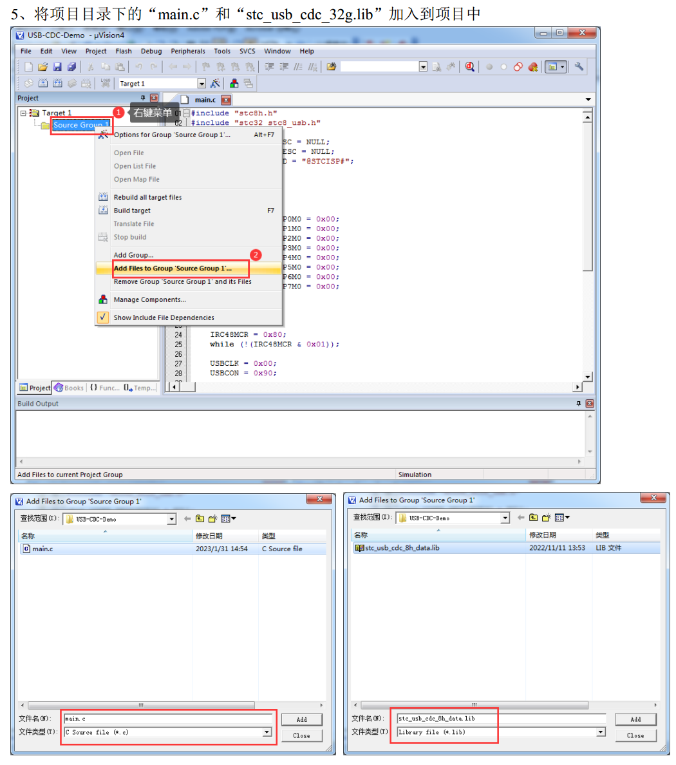676x765 pixels.
Task: Click the Indent selection icon
Action: tap(269, 67)
